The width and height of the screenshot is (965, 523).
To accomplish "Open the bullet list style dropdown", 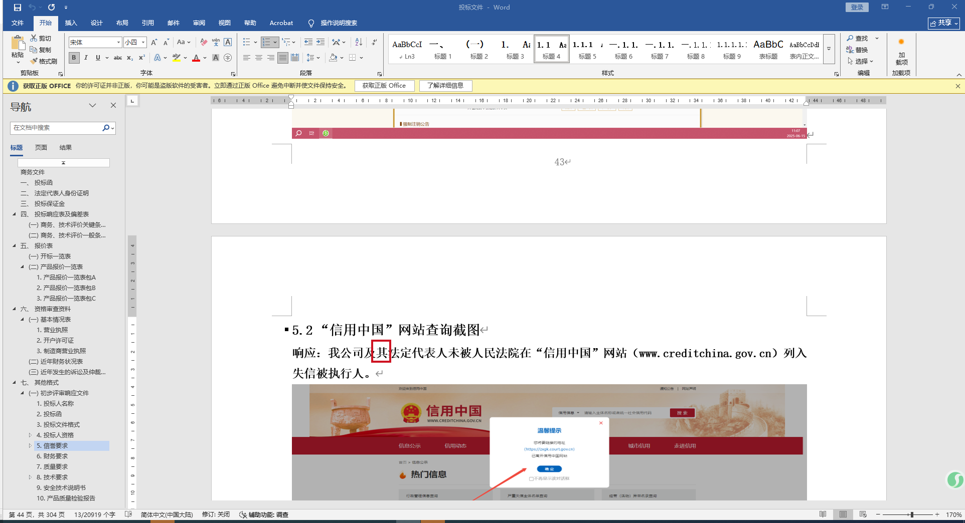I will click(255, 43).
